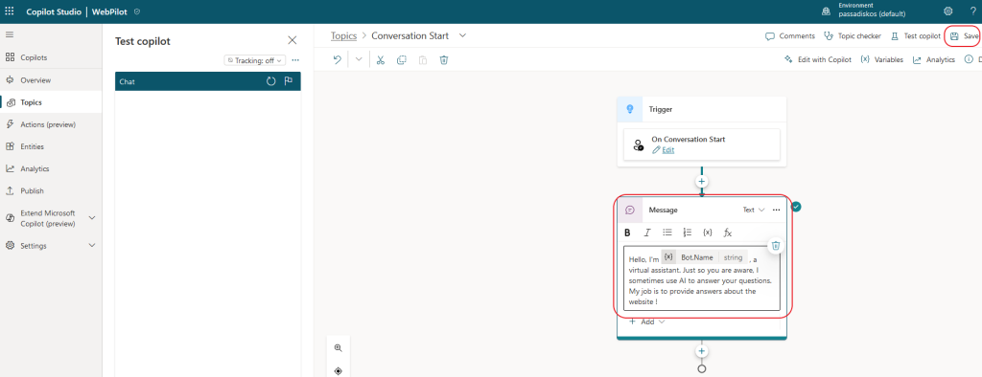Viewport: 982px width, 377px height.
Task: Click inside the message text box
Action: click(701, 278)
